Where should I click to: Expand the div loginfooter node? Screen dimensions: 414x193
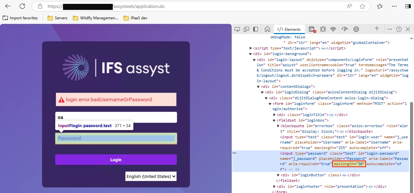coord(275,186)
